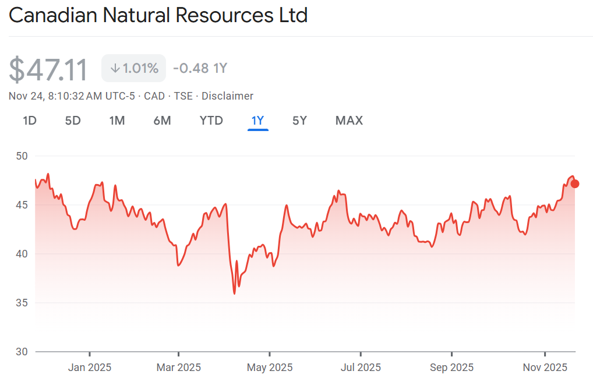This screenshot has height=385, width=593.
Task: Click the May 2025 axis label
Action: click(270, 368)
